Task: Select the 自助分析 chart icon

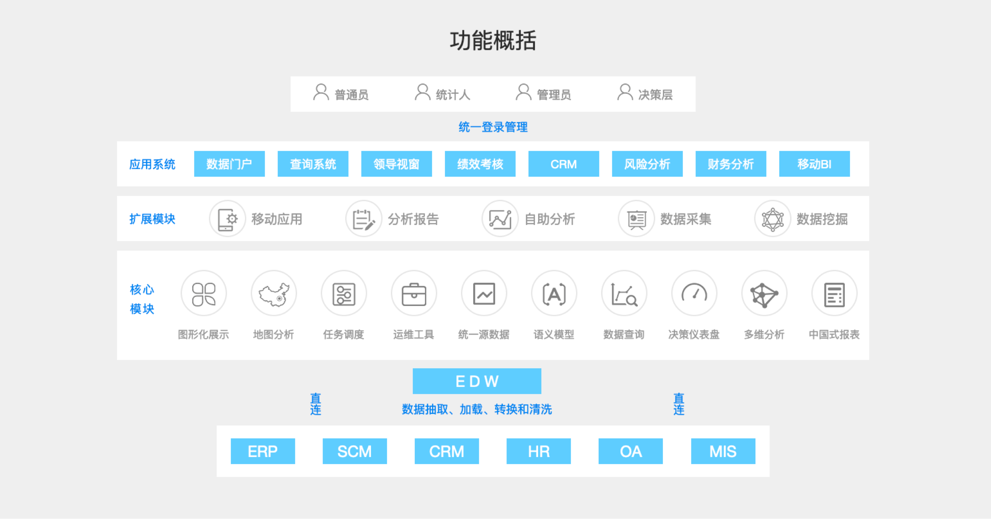Action: [500, 219]
